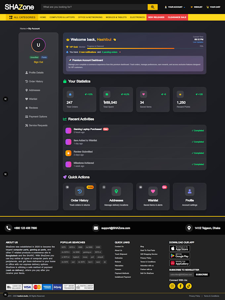Open Privacy Policy link in bottom bar

(195, 296)
